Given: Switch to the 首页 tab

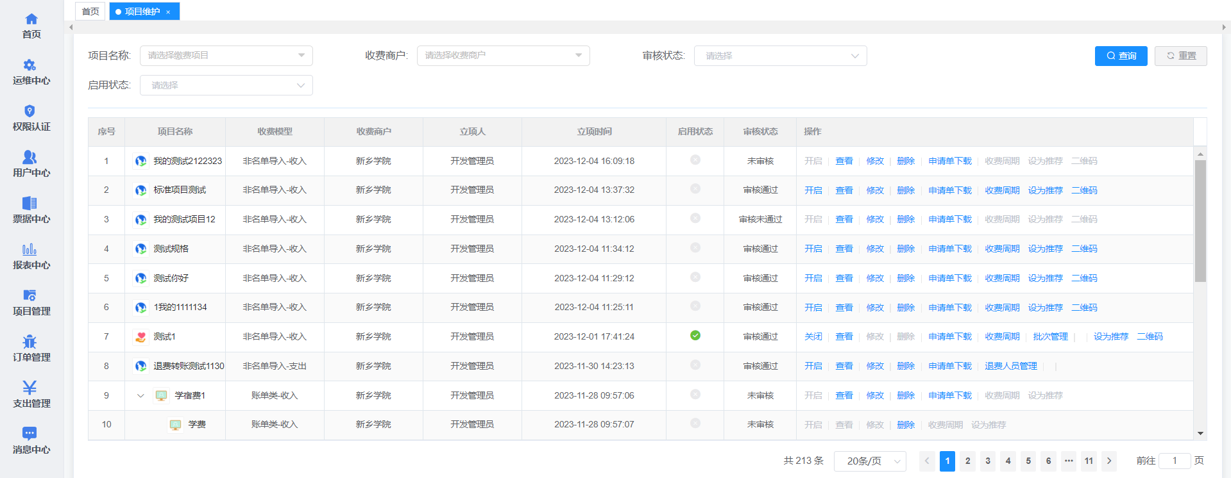Looking at the screenshot, I should point(90,12).
